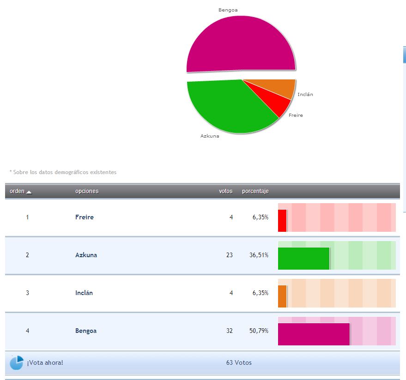Click the orange Inclán percentage bar
The height and width of the screenshot is (380, 406).
pos(282,296)
